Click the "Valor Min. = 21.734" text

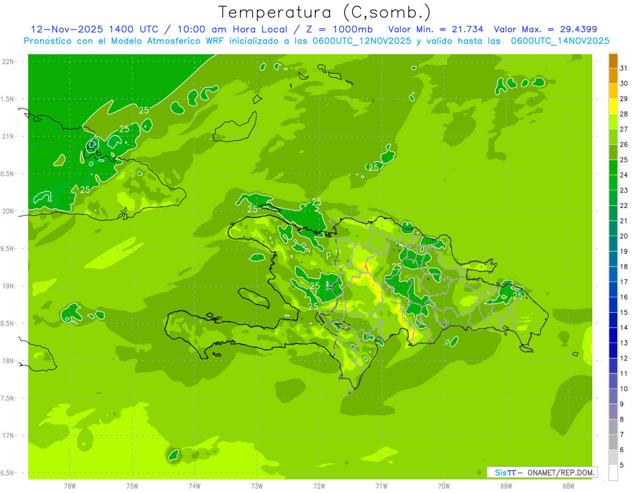[x=436, y=29]
